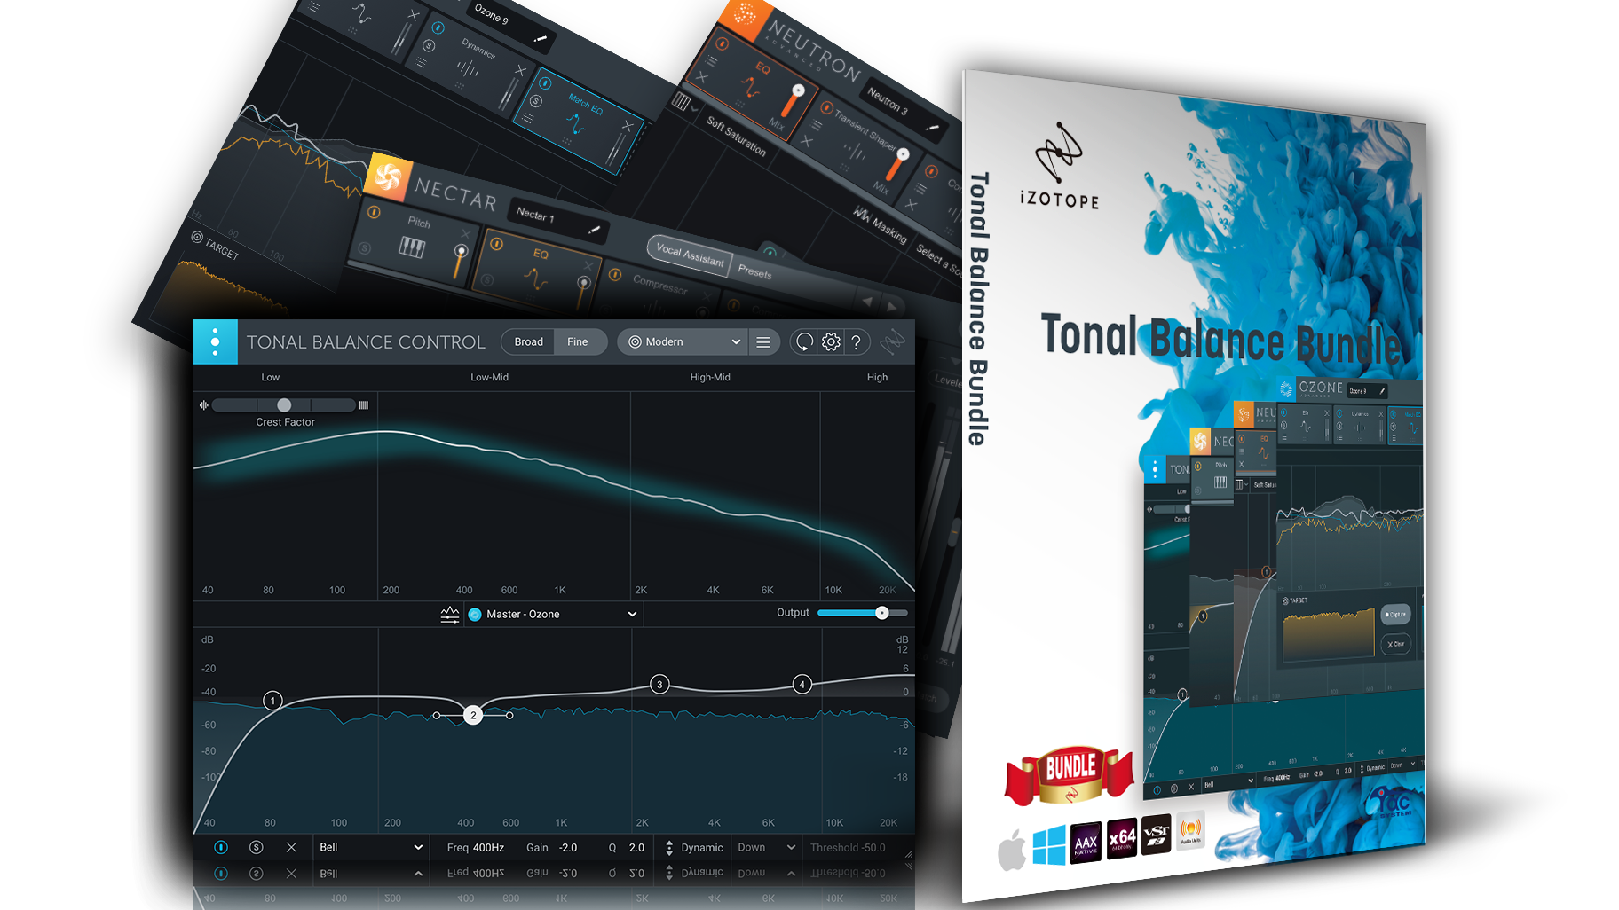Click the orange curve icon in Neutron EQ module
The width and height of the screenshot is (1619, 910).
pos(751,88)
